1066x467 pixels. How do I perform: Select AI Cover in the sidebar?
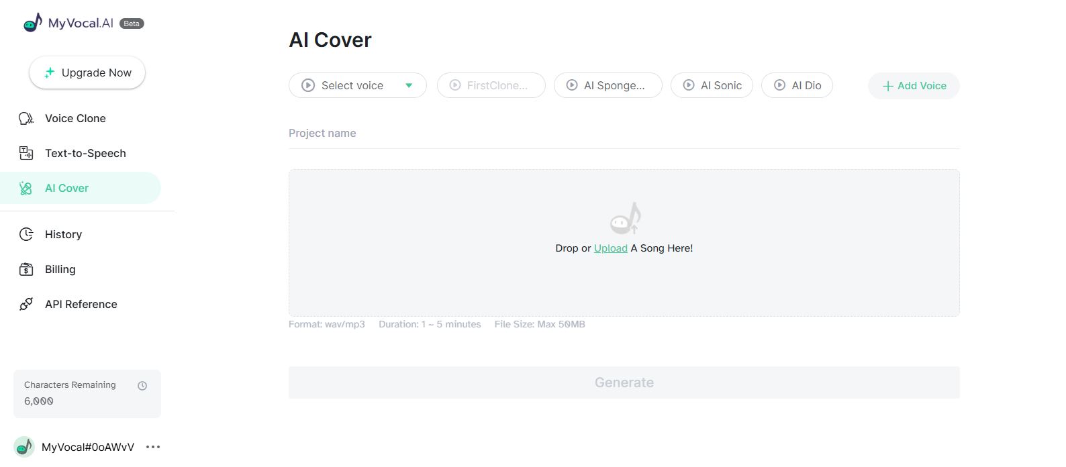click(x=66, y=189)
